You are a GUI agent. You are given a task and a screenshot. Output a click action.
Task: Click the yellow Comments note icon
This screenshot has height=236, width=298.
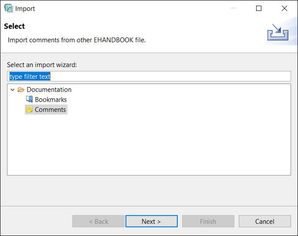[x=29, y=109]
